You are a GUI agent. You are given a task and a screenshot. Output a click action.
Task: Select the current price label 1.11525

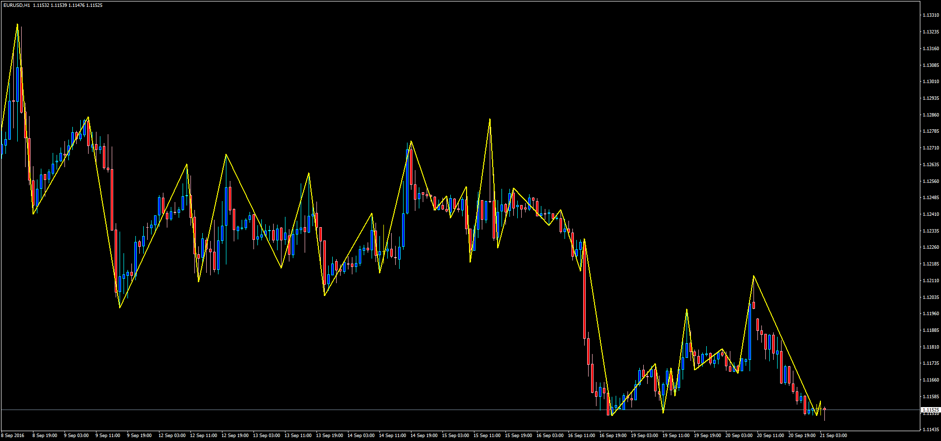930,410
